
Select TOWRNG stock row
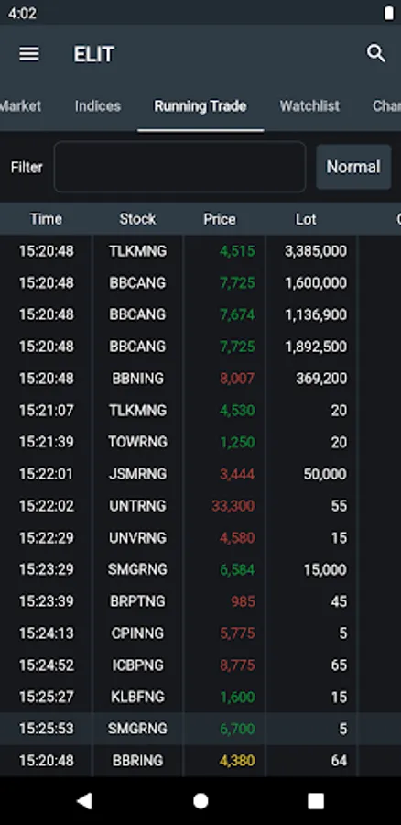(200, 442)
